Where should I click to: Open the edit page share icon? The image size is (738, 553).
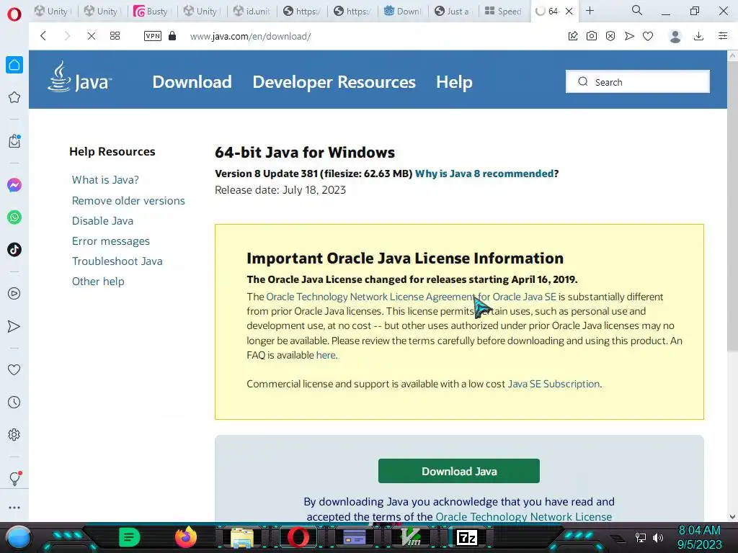573,36
